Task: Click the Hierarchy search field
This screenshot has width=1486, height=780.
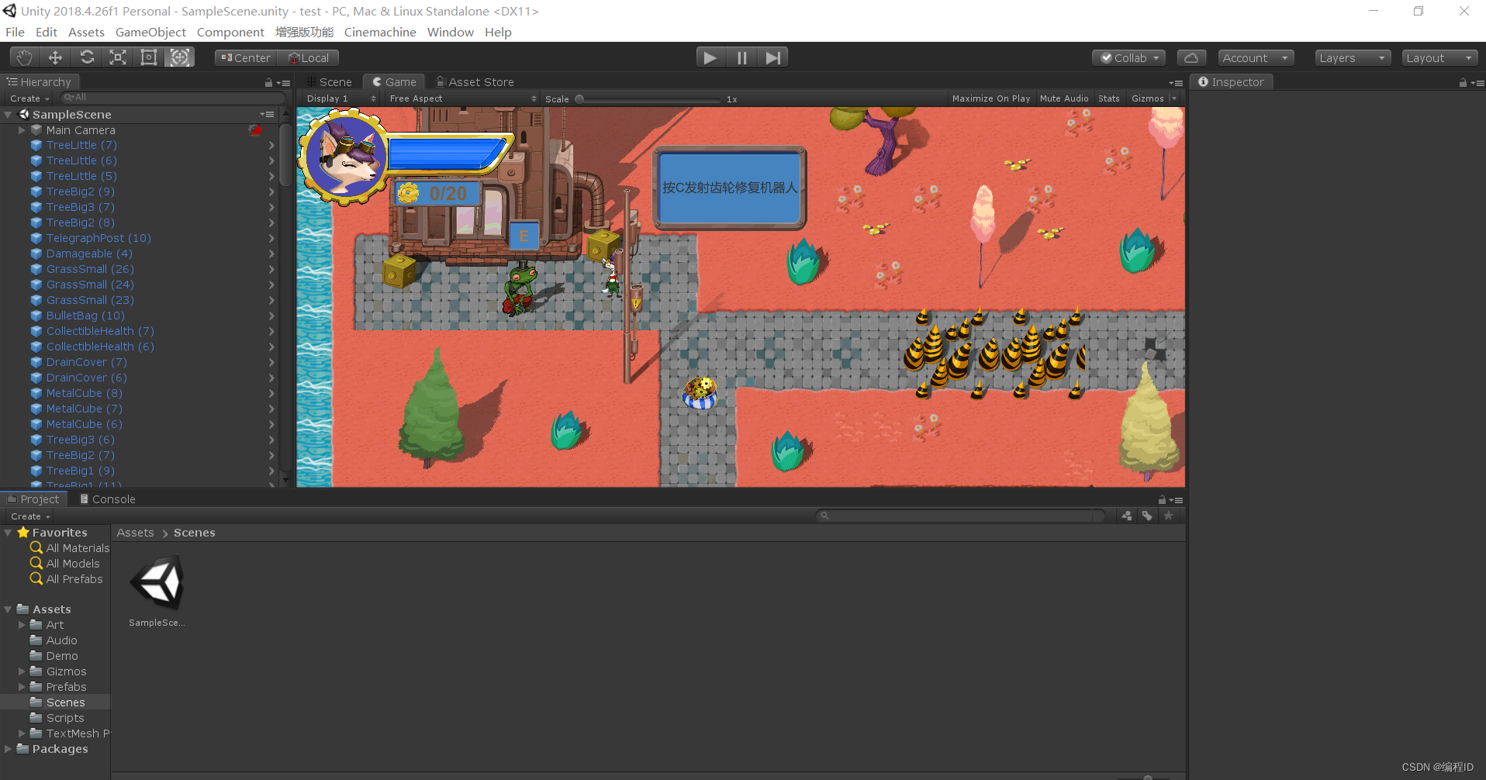Action: point(172,98)
